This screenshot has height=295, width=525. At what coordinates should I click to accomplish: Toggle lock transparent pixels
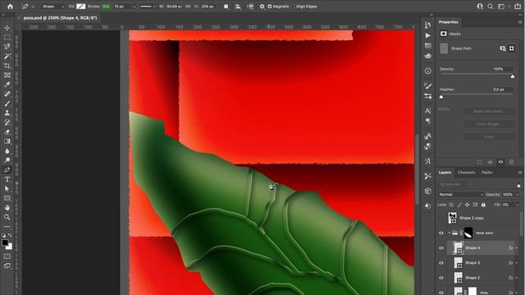(x=451, y=204)
